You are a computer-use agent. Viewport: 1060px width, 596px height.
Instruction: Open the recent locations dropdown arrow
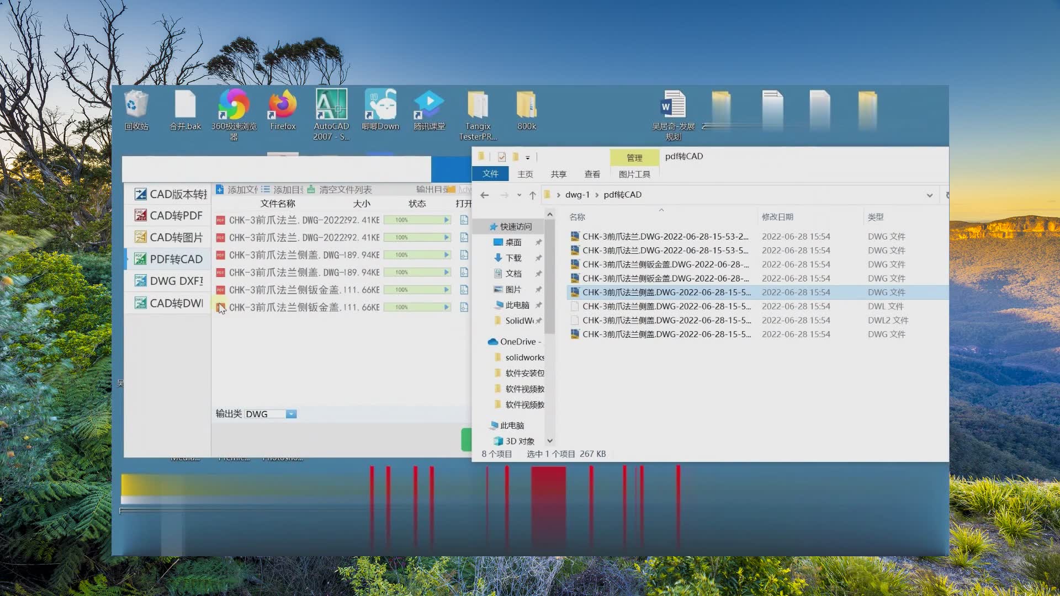click(519, 195)
